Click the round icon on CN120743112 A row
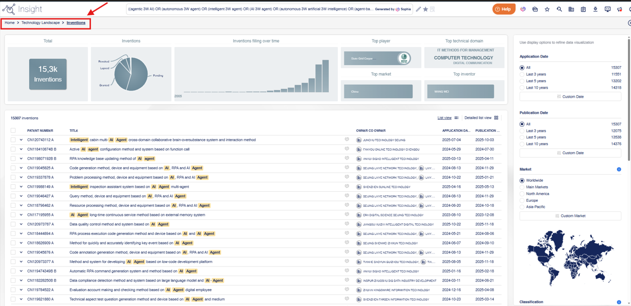 [x=347, y=140]
